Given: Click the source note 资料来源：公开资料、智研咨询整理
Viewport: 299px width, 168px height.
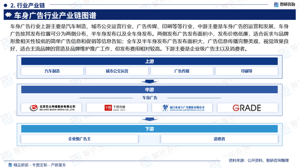Looking at the screenshot, I should 259,160.
